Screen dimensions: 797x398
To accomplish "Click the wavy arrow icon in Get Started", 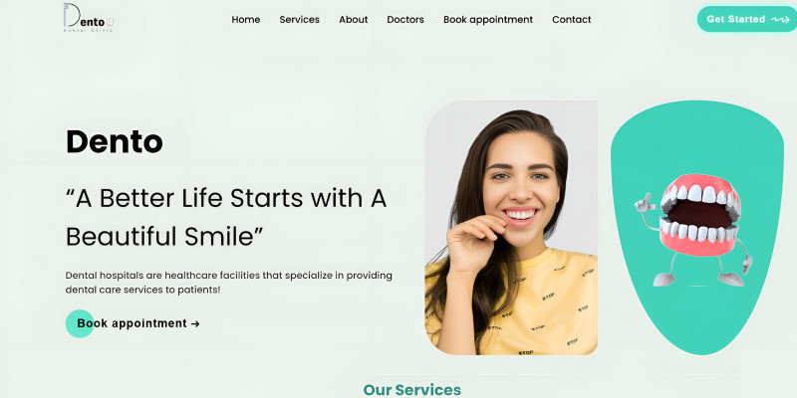I will pos(780,19).
